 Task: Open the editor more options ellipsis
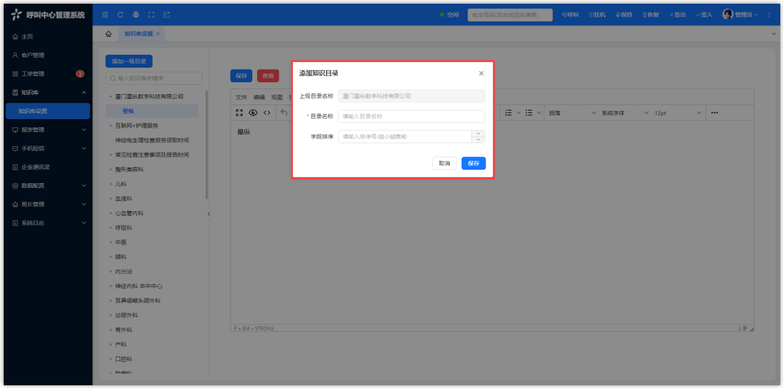click(x=714, y=112)
